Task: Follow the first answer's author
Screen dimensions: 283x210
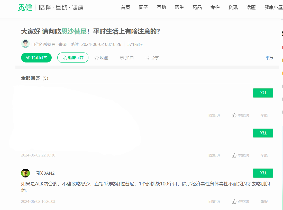Action: (263, 93)
